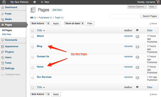Click comment count bubble for Home
Viewport: 161px width, 97px height.
pos(137,67)
